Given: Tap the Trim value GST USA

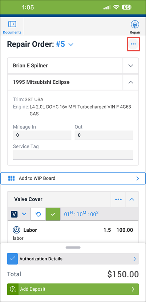Looking at the screenshot, I should pyautogui.click(x=34, y=99).
